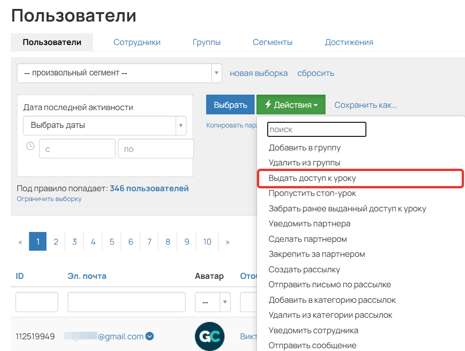
Task: Select 'Отправить письмо по рассылке'
Action: (x=329, y=285)
